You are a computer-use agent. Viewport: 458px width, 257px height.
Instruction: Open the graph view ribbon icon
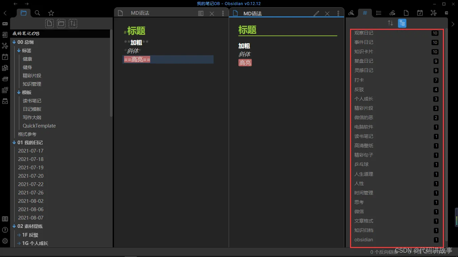click(5, 46)
